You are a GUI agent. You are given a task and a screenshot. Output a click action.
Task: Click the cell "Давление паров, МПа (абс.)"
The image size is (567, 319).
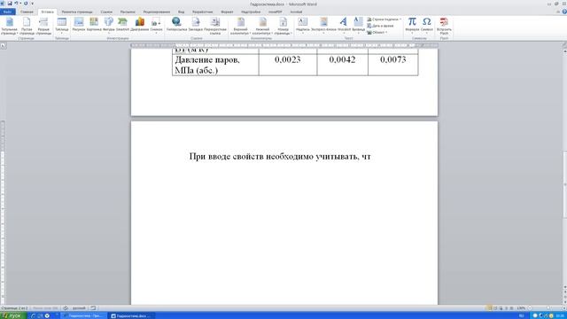(x=215, y=65)
